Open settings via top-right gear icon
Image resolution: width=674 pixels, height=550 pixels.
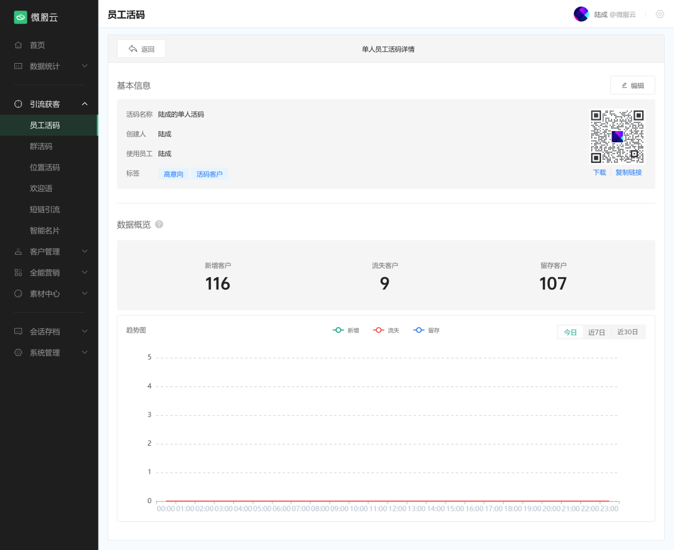pos(660,14)
